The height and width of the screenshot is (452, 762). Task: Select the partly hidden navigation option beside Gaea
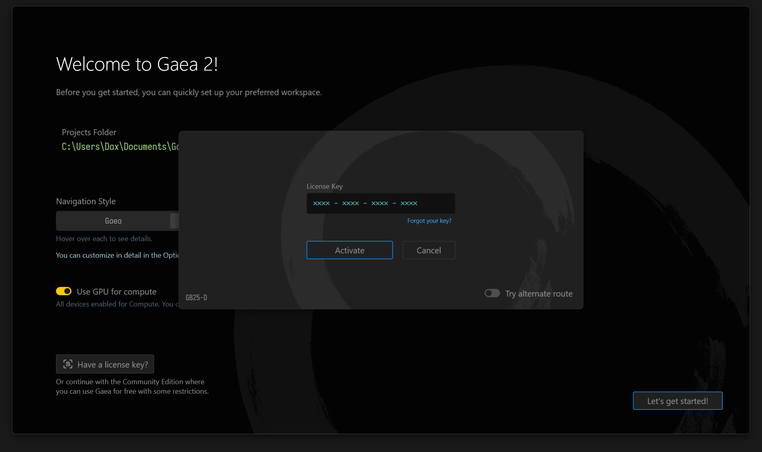(x=175, y=221)
